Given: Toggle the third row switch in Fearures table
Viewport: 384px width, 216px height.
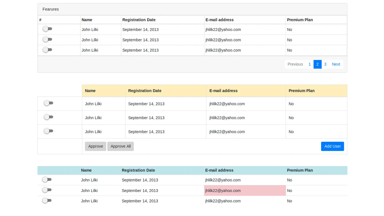Looking at the screenshot, I should (x=47, y=49).
